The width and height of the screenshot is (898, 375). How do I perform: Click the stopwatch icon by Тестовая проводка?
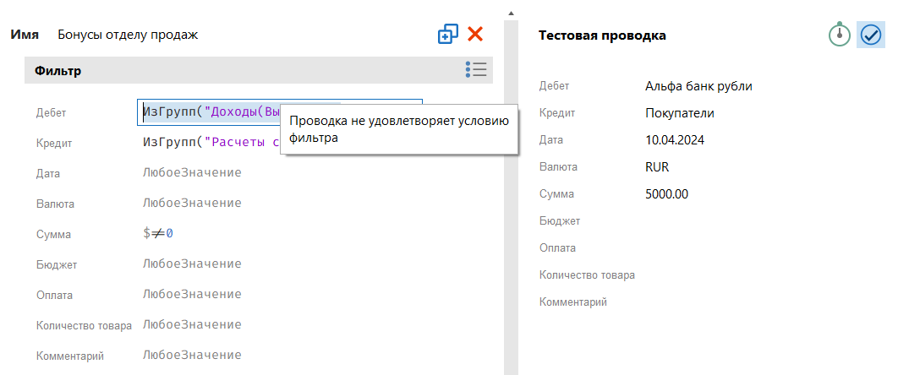tap(839, 35)
